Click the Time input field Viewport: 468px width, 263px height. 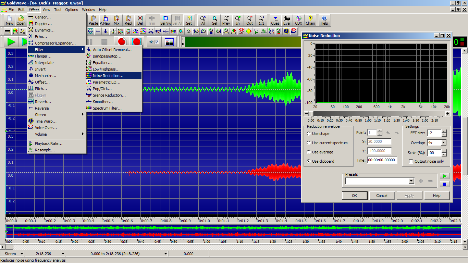point(382,160)
